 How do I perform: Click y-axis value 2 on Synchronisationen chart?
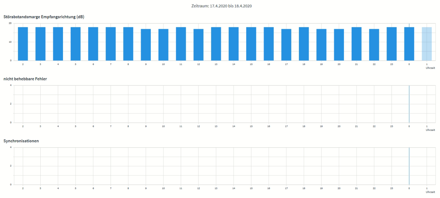point(11,166)
